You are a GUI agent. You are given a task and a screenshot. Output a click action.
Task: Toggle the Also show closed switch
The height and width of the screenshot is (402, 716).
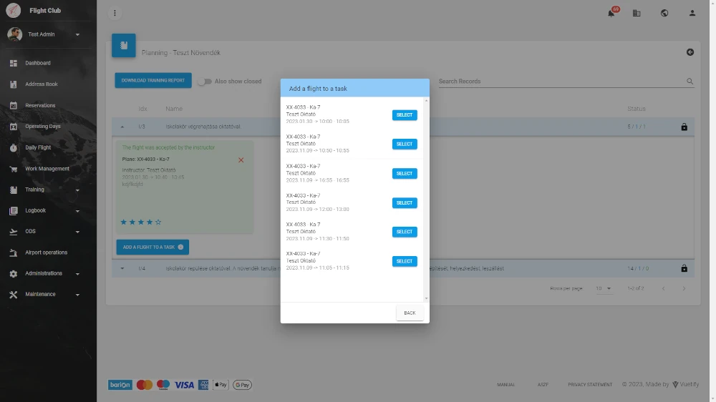point(205,82)
